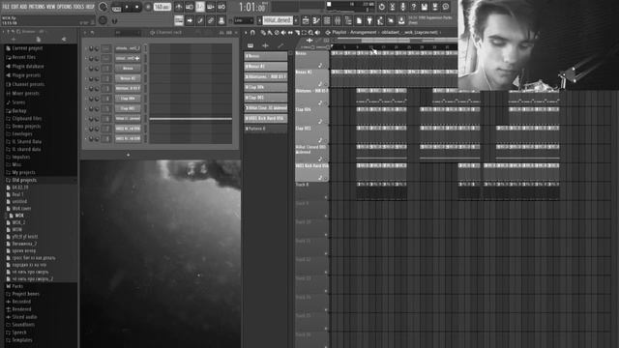This screenshot has height=348, width=619.
Task: Select the playlist Zoom tool
Action: [310, 32]
